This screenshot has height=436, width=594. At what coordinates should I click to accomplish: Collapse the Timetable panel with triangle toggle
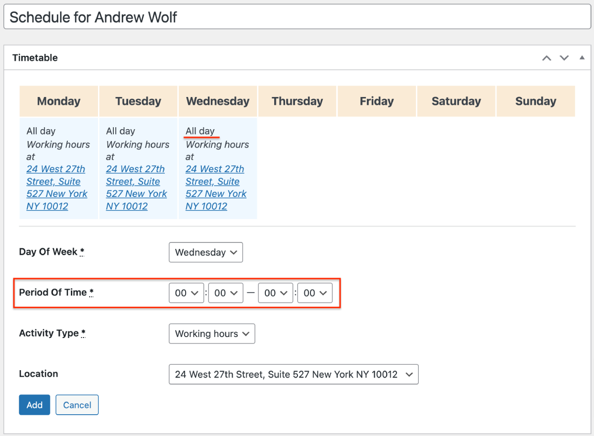coord(582,58)
